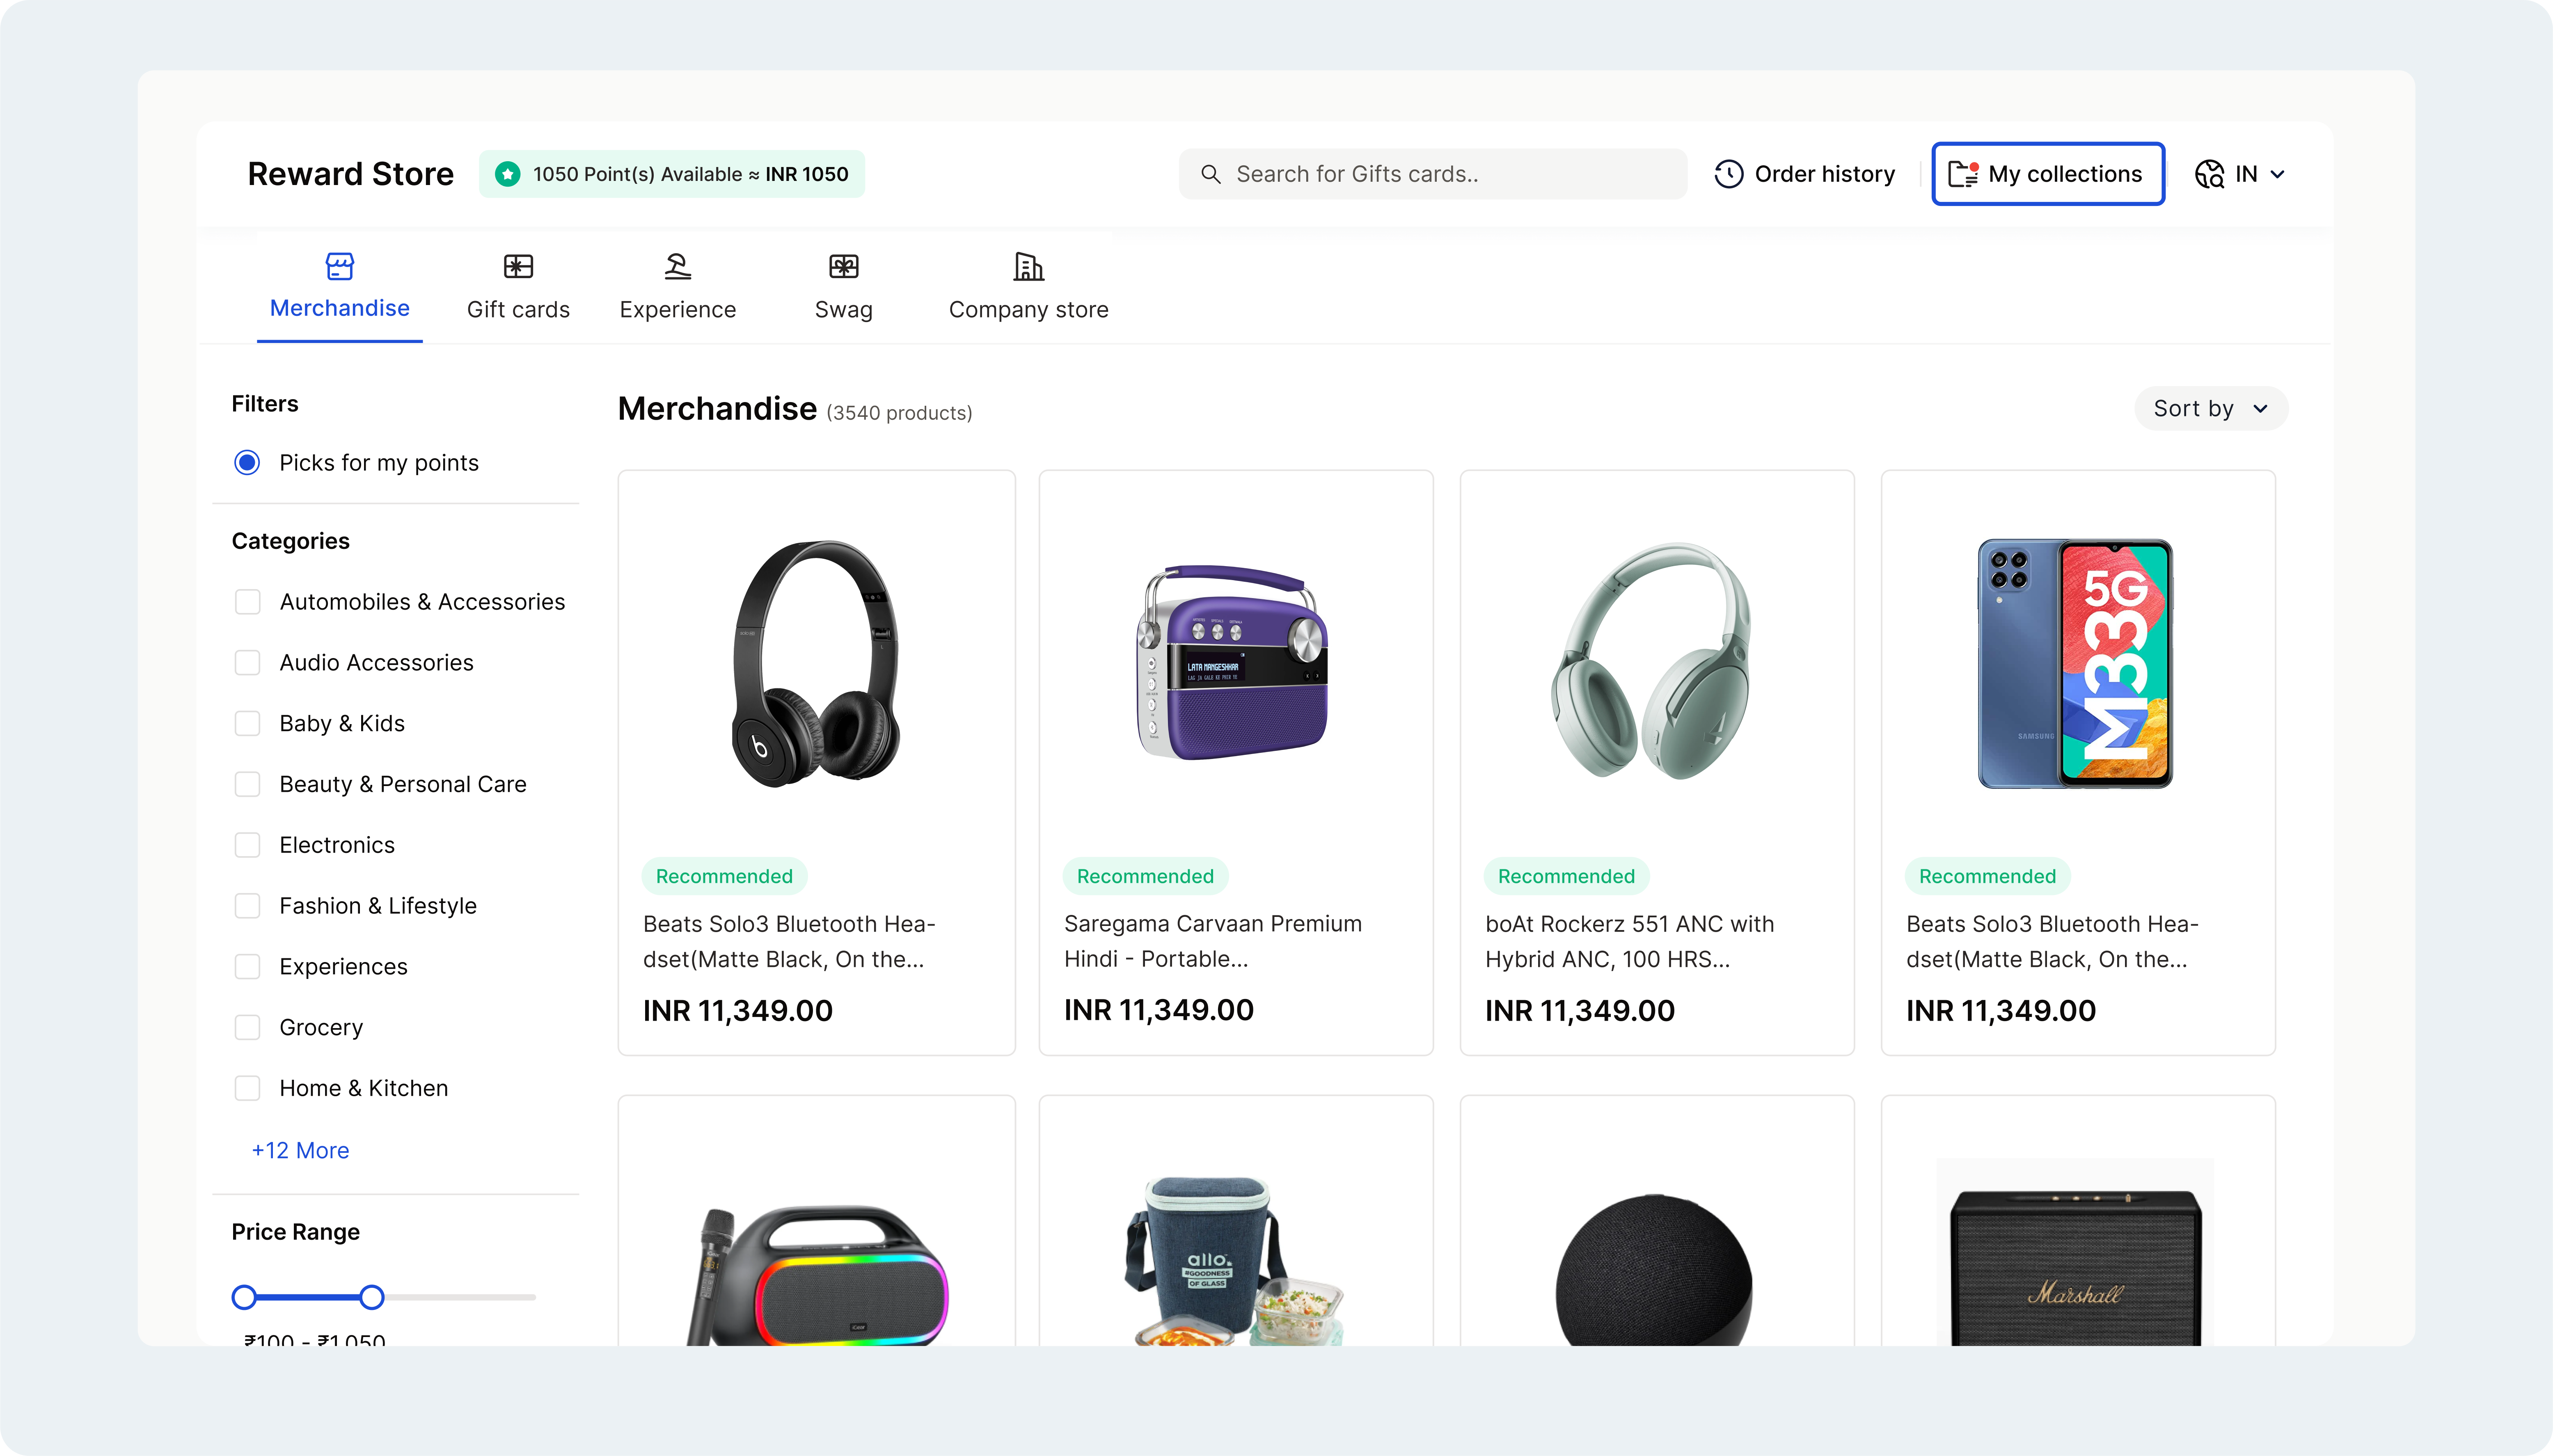Click the Filters heading
This screenshot has width=2553, height=1456.
coord(265,404)
